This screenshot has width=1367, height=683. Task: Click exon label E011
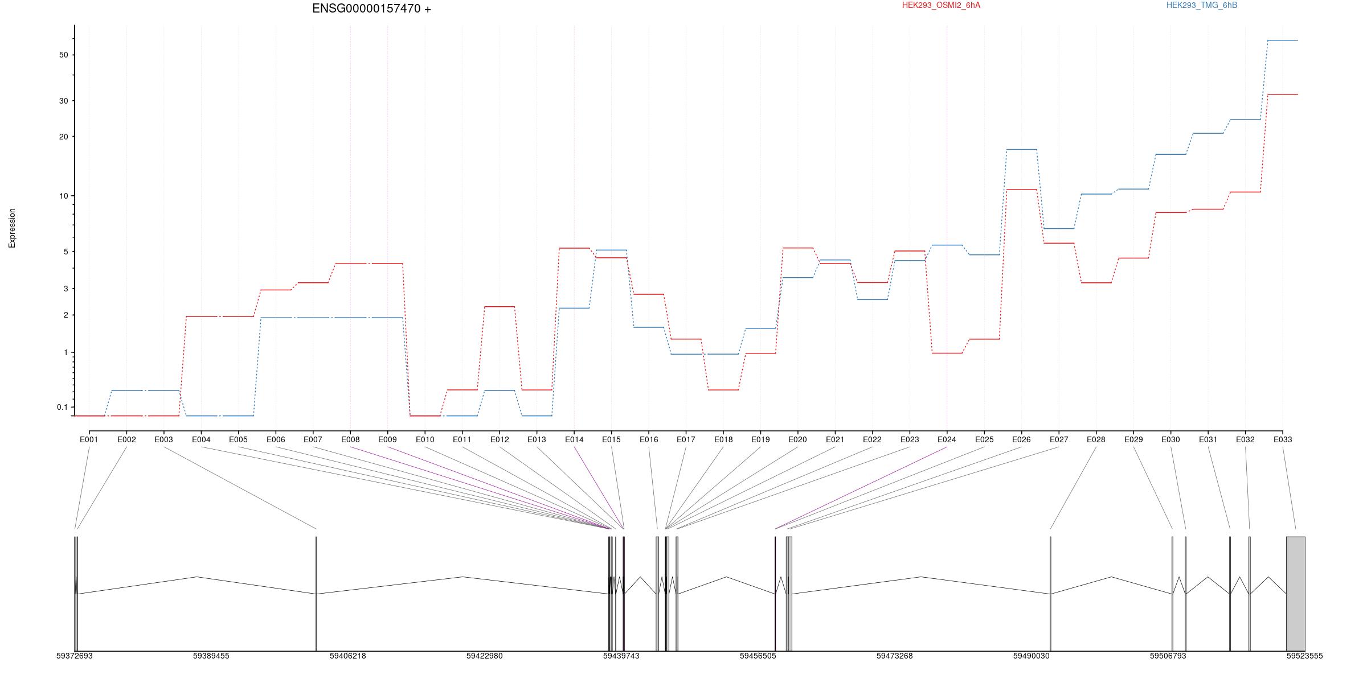click(462, 439)
